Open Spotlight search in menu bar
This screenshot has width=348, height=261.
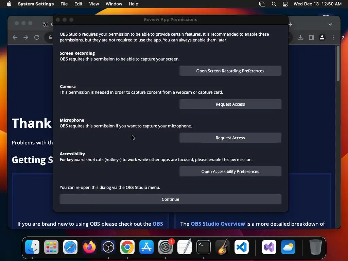point(274,4)
